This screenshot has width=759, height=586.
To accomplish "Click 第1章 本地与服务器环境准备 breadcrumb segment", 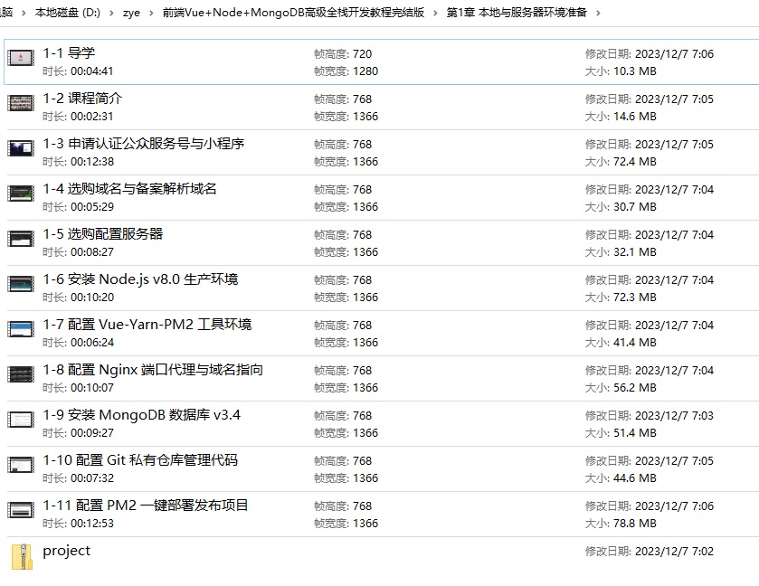I will coord(517,13).
